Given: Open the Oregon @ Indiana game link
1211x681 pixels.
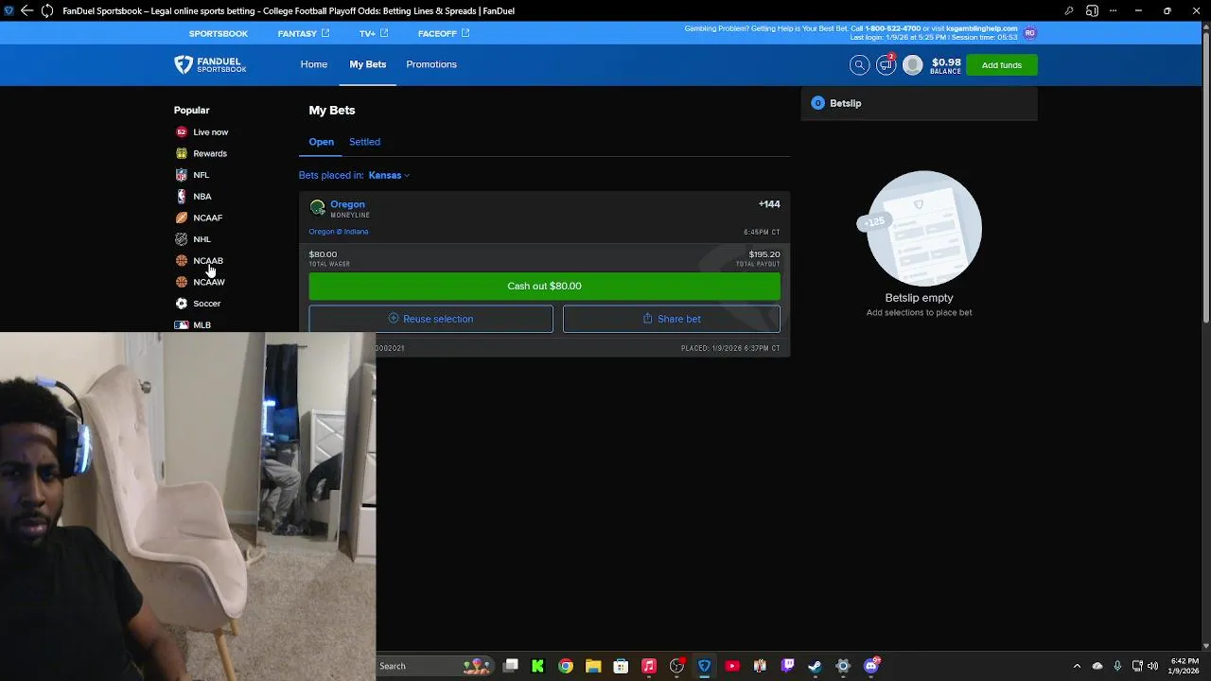Looking at the screenshot, I should (x=339, y=232).
